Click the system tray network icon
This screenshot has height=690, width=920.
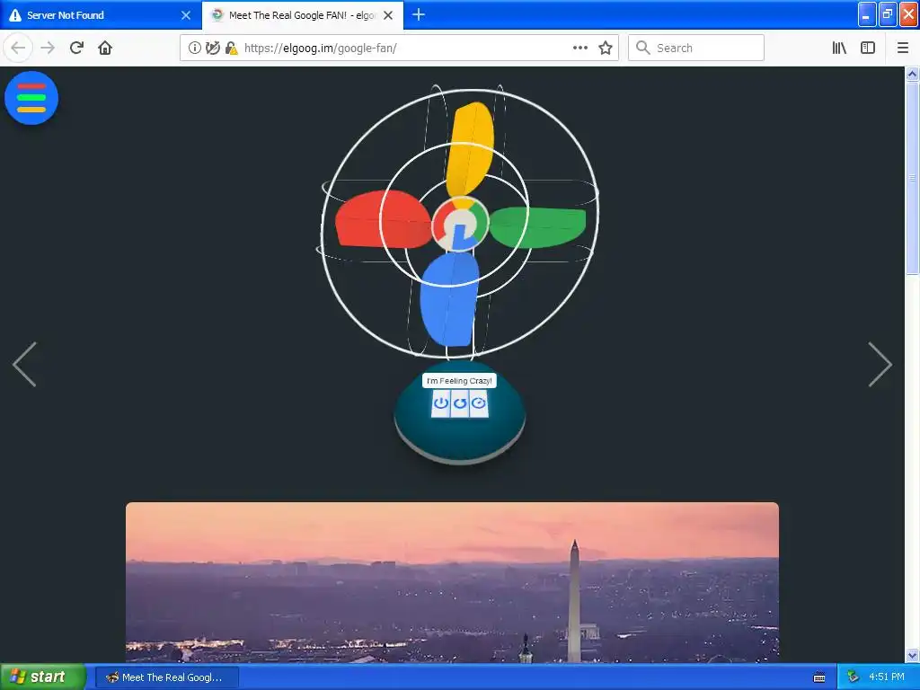click(853, 677)
